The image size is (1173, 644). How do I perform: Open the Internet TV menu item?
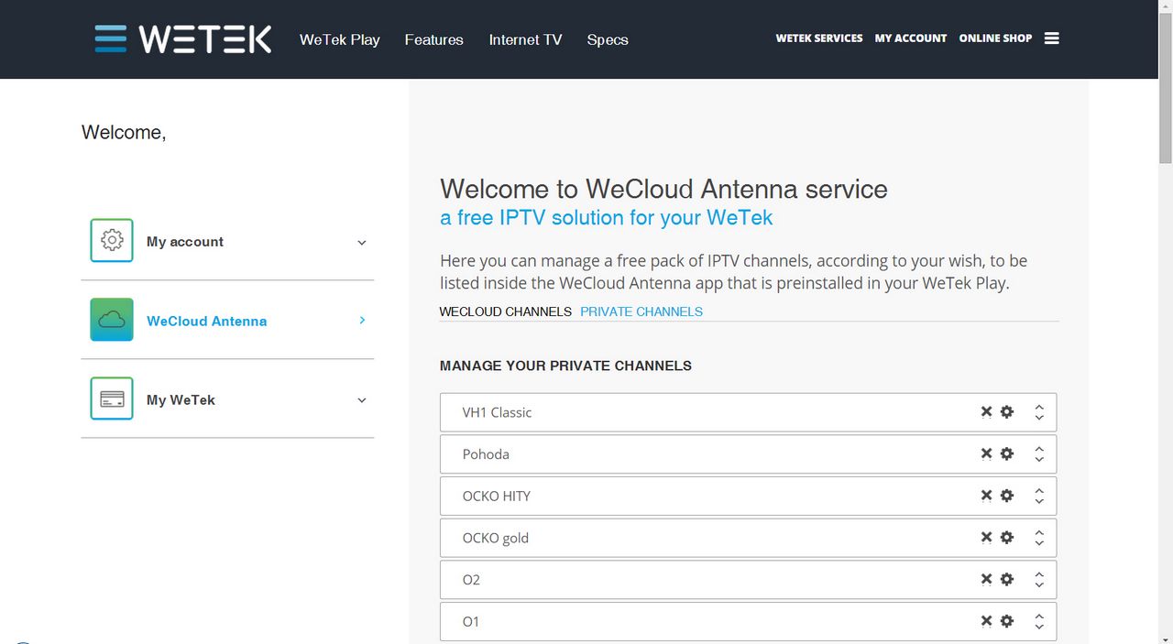[526, 39]
